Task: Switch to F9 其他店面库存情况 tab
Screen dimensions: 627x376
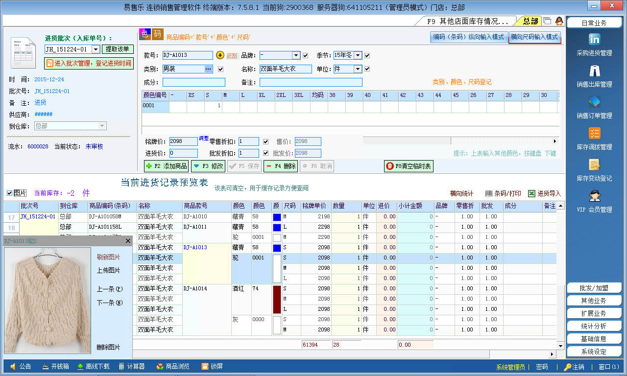Action: tap(466, 21)
